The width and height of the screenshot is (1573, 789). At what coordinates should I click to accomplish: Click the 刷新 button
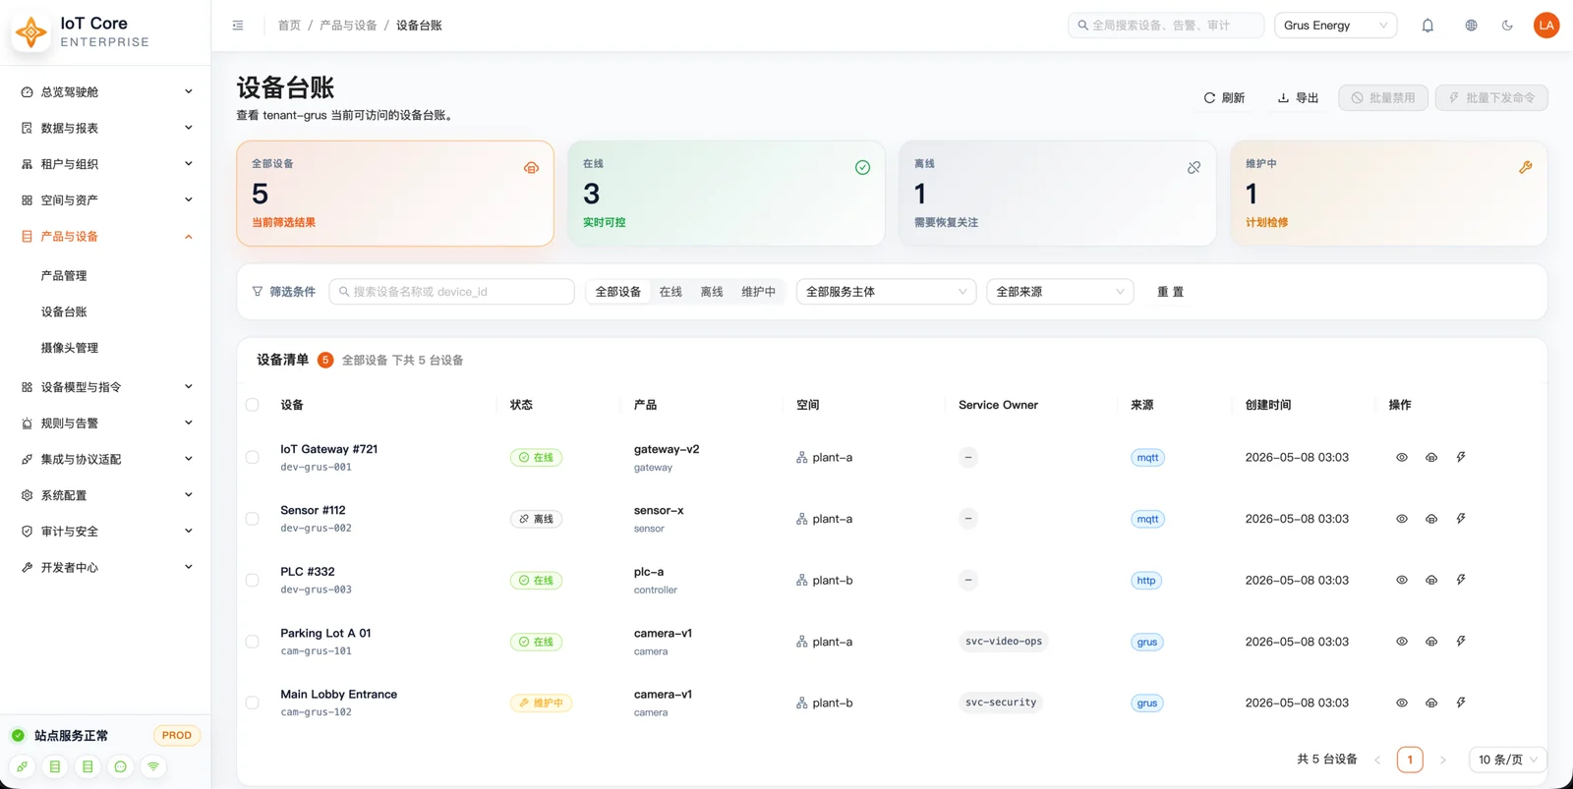point(1224,98)
